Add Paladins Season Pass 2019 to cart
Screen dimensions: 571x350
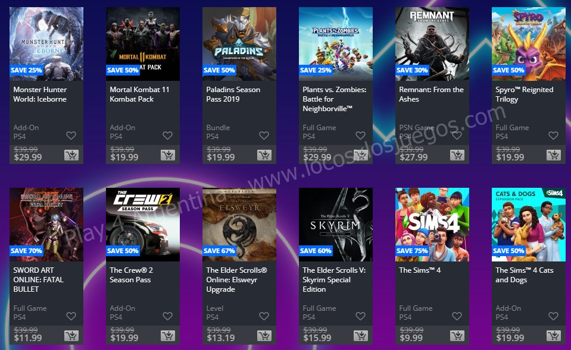[x=264, y=155]
